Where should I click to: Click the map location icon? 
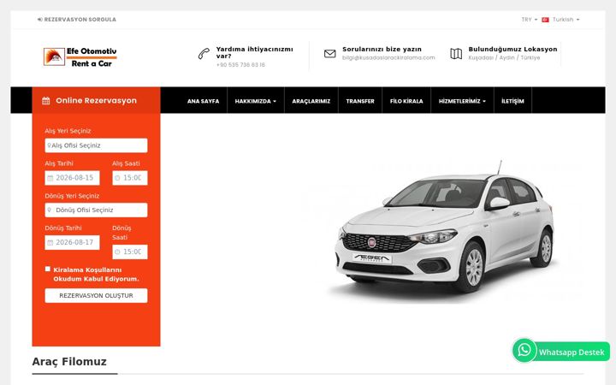coord(456,54)
